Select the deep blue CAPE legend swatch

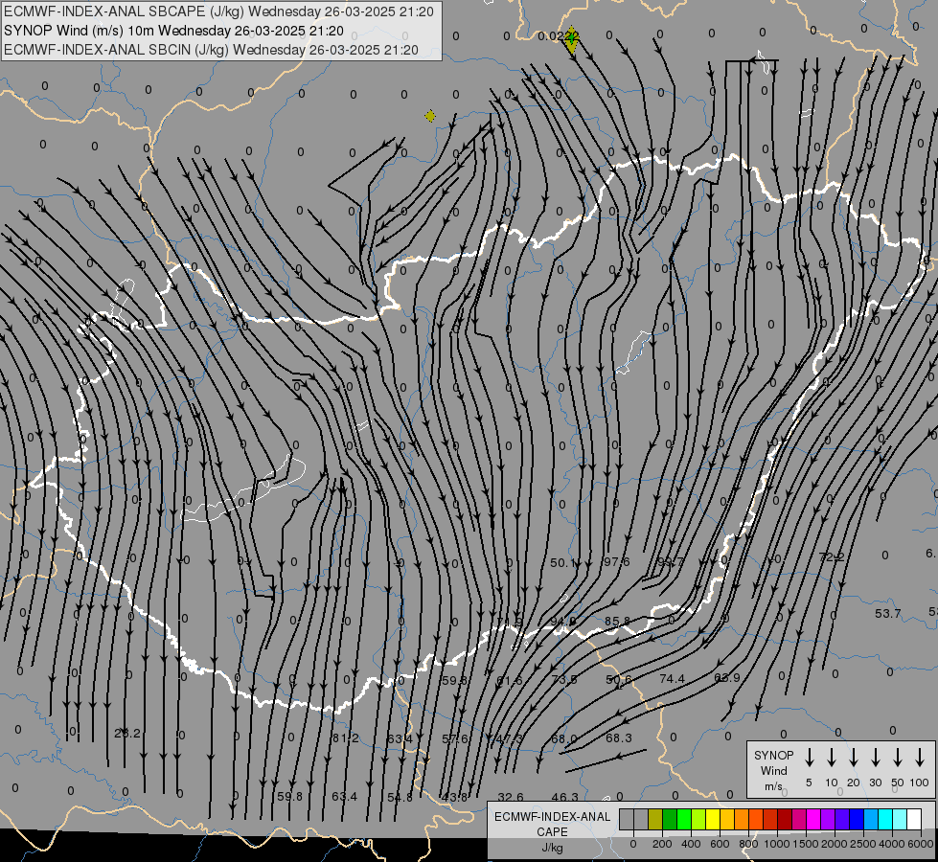pos(858,819)
